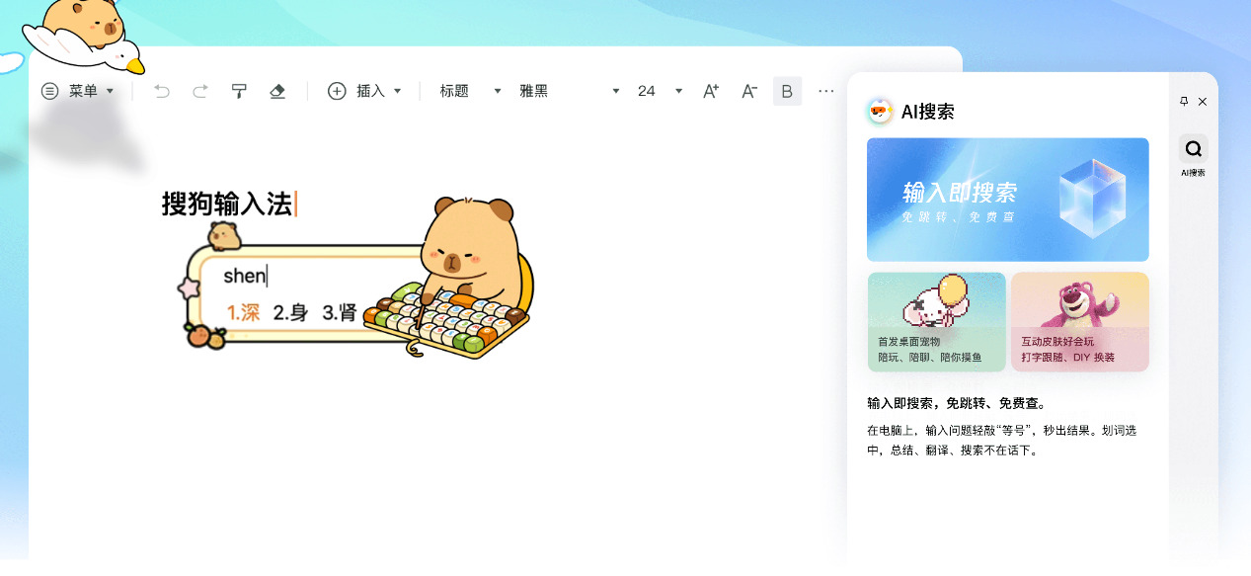Image resolution: width=1251 pixels, height=576 pixels.
Task: Click the AI搜索 panel title
Action: (x=928, y=112)
